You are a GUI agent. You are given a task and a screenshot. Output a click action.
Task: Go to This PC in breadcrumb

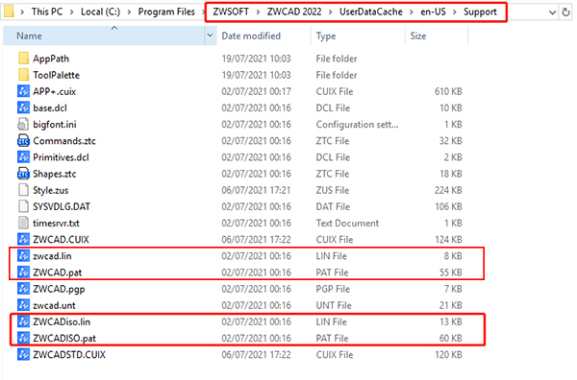[47, 12]
